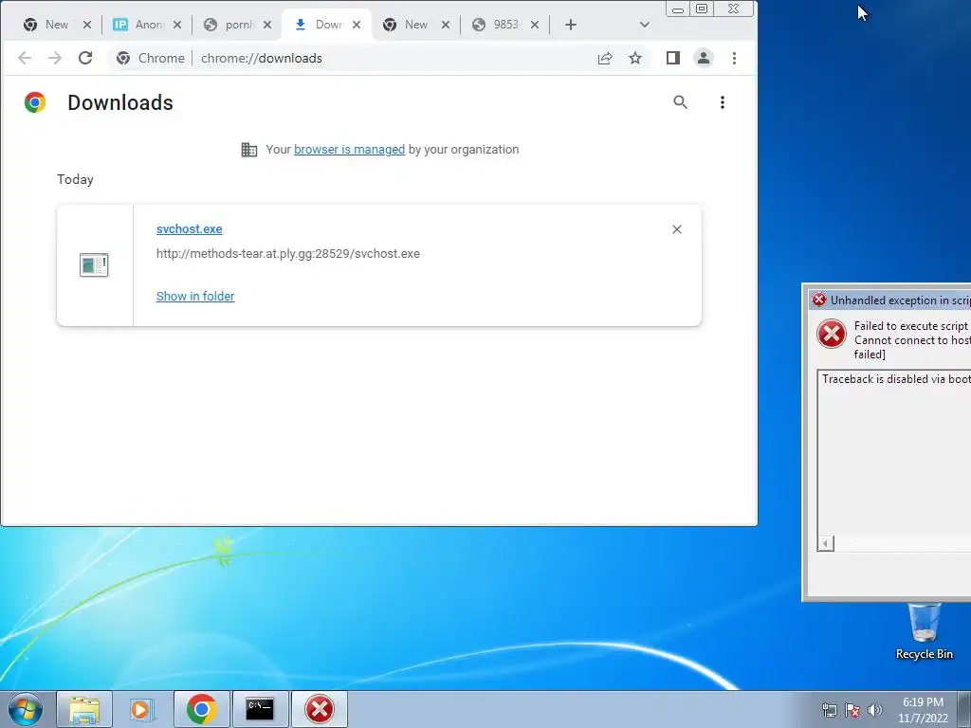Viewport: 971px width, 728px height.
Task: Click the svchost.exe file icon
Action: coord(94,265)
